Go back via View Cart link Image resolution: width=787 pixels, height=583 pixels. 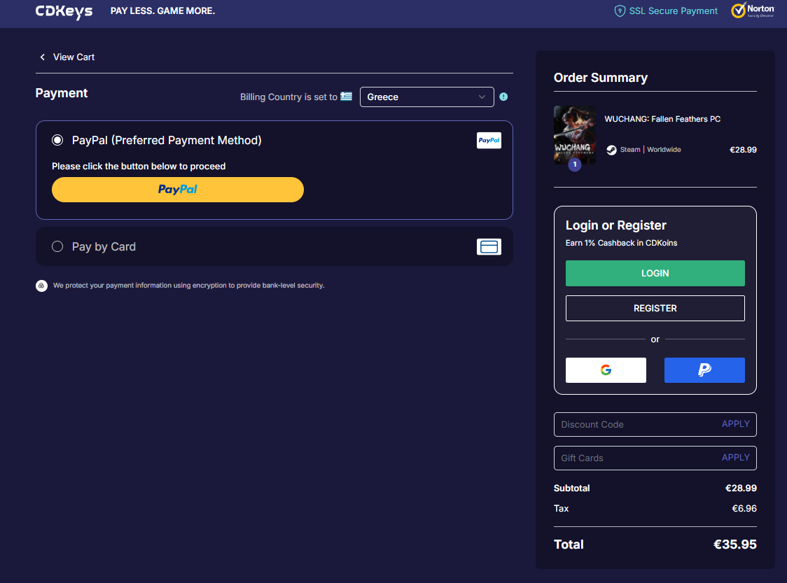click(x=74, y=57)
